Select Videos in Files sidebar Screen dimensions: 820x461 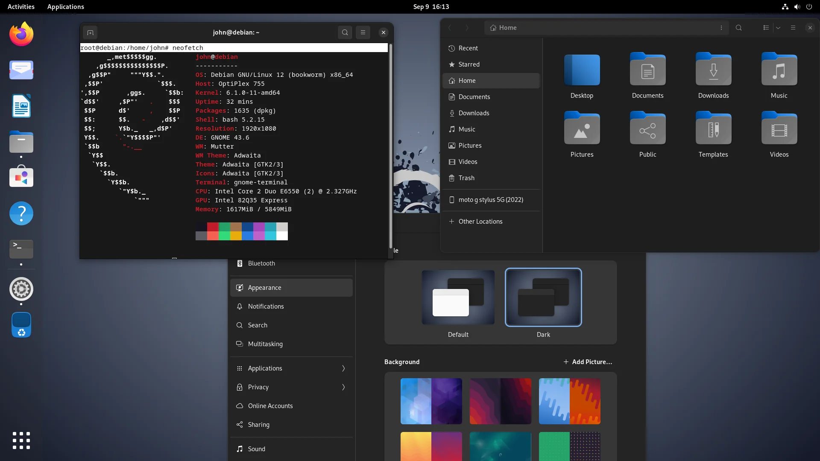(491, 162)
